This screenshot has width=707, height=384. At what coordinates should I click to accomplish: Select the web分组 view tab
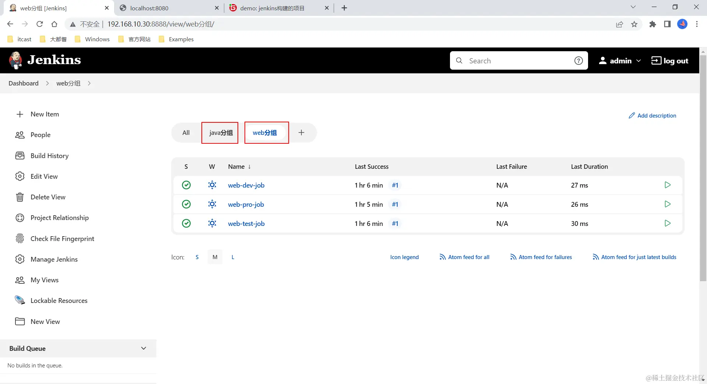point(265,133)
